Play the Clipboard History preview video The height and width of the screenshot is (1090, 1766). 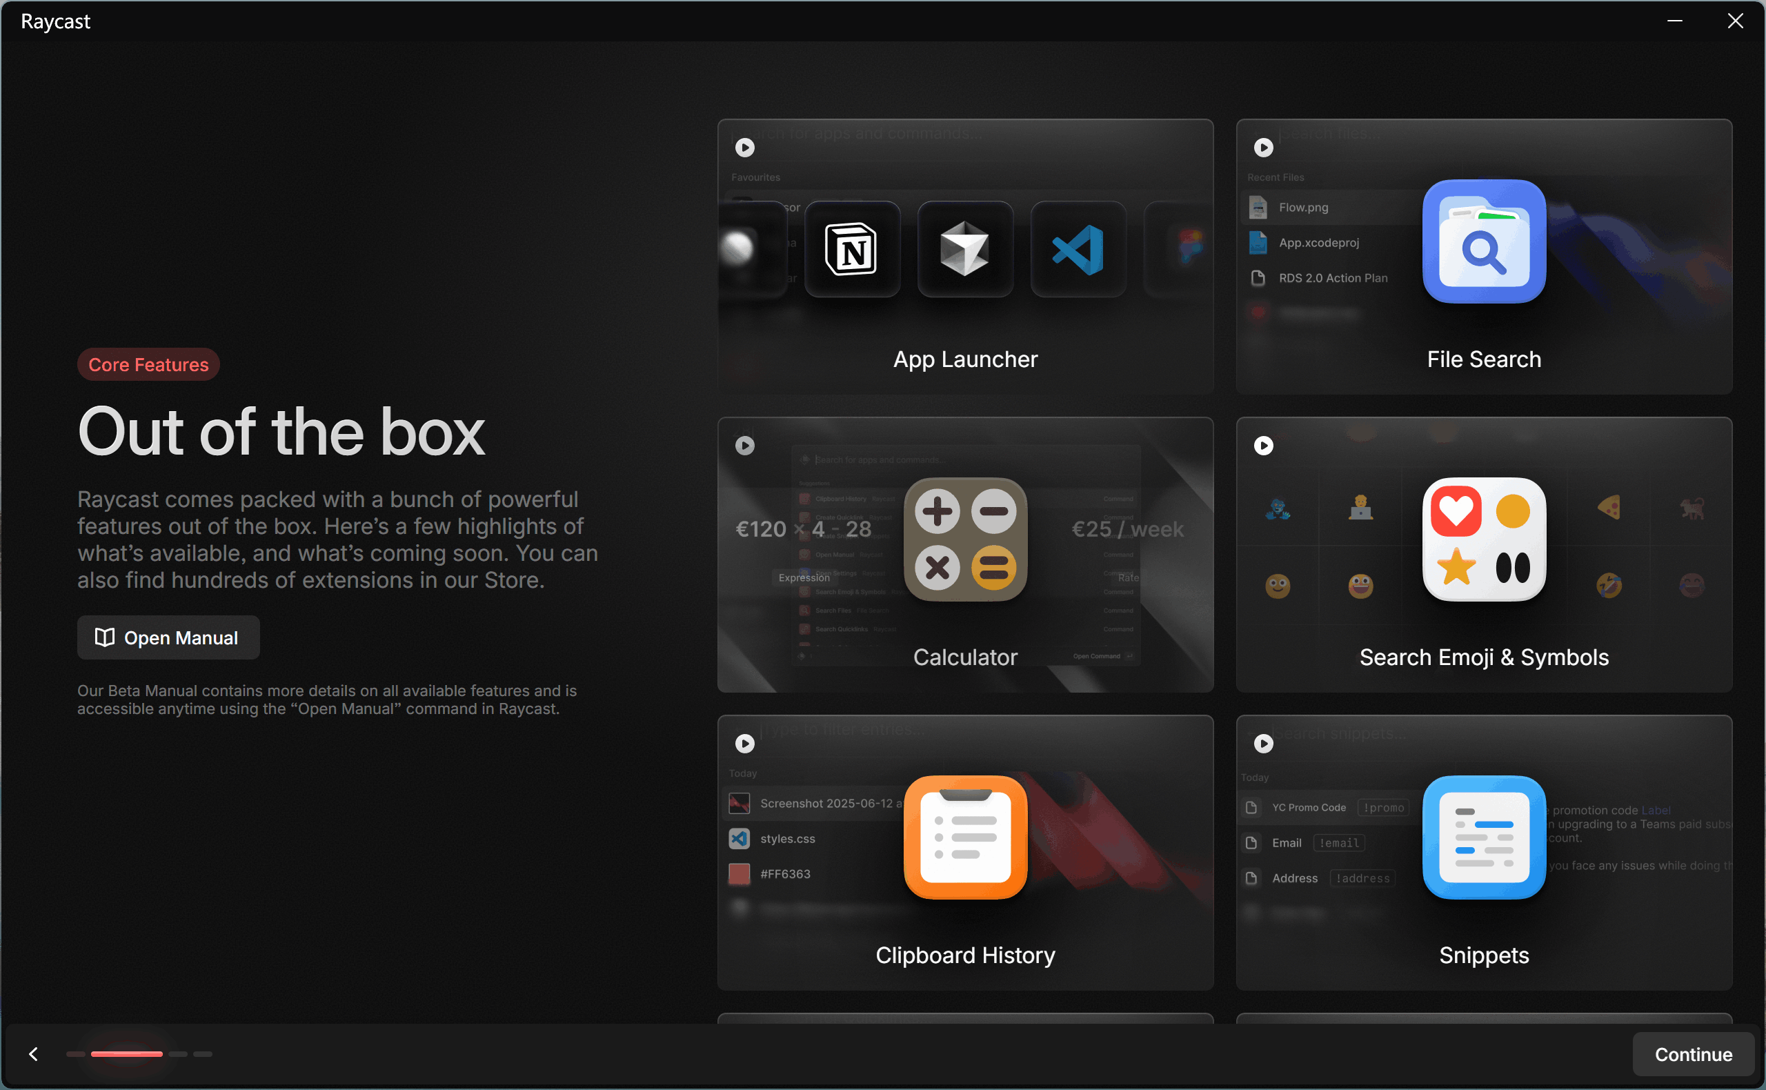click(x=744, y=743)
